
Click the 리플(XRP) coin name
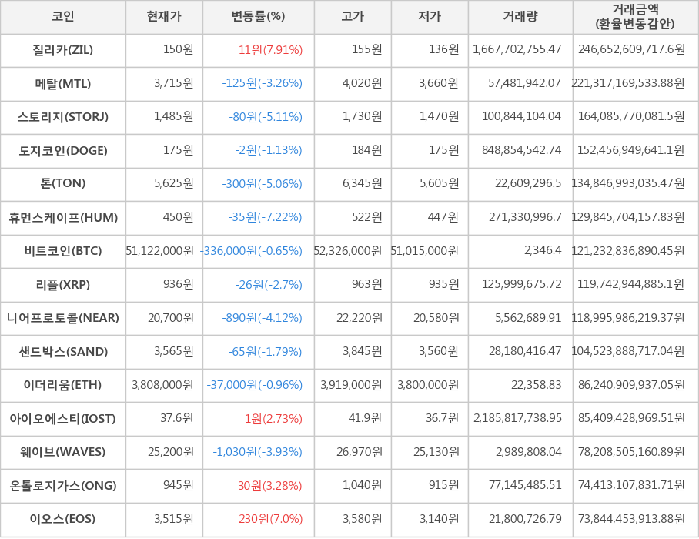63,285
